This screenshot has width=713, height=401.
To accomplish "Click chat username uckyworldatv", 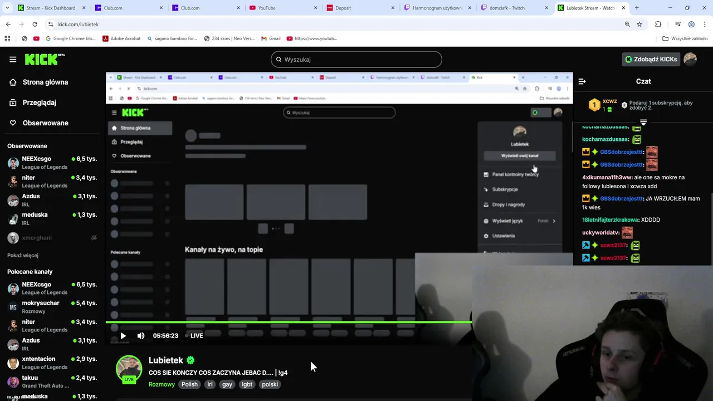I will tap(600, 233).
